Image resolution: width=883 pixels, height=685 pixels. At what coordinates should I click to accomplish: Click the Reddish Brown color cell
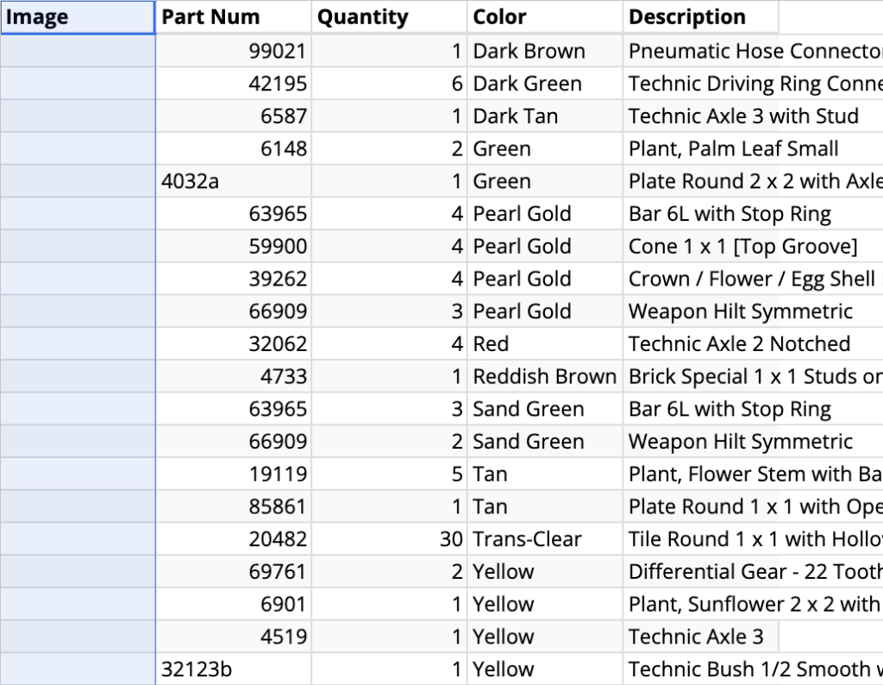544,377
